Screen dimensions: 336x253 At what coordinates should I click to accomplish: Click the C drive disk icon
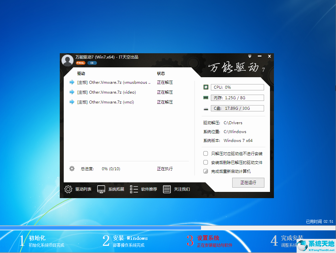click(x=206, y=109)
